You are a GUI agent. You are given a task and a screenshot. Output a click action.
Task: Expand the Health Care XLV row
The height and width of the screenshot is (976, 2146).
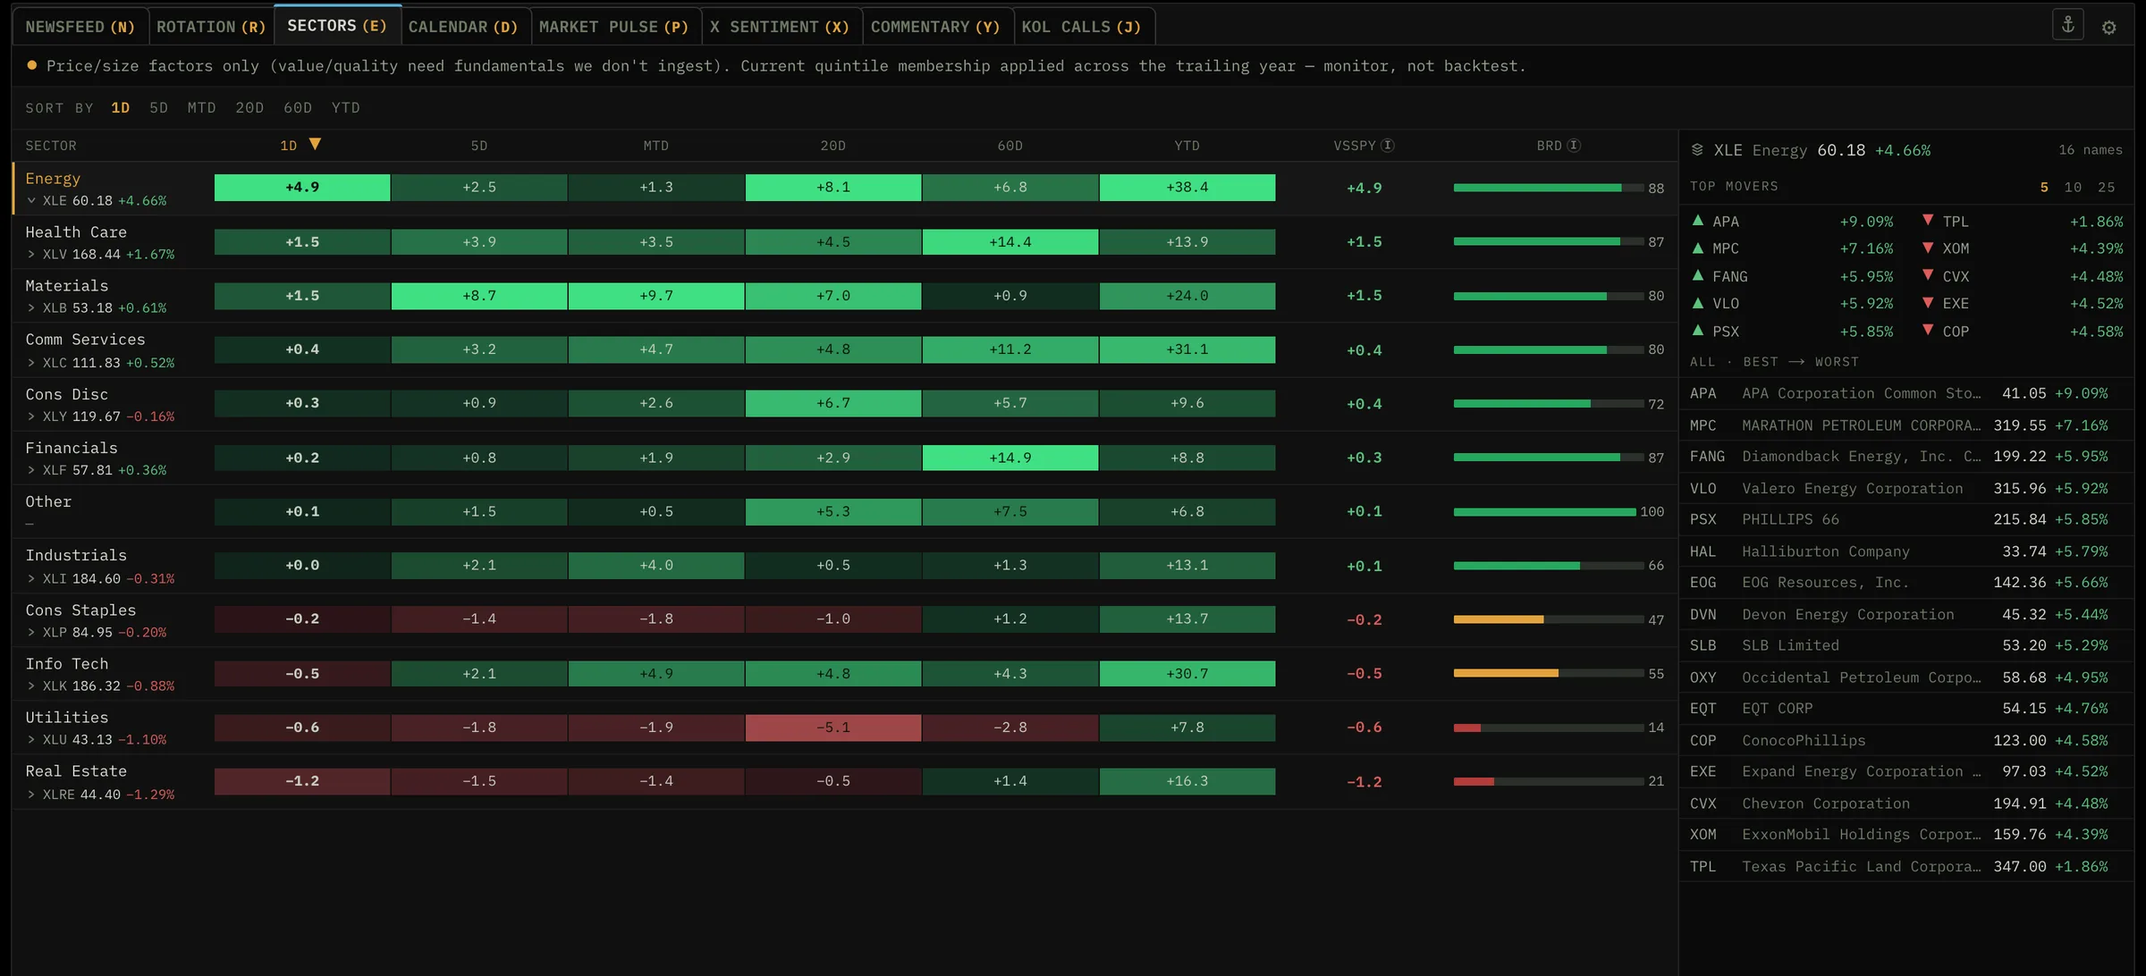(x=31, y=255)
